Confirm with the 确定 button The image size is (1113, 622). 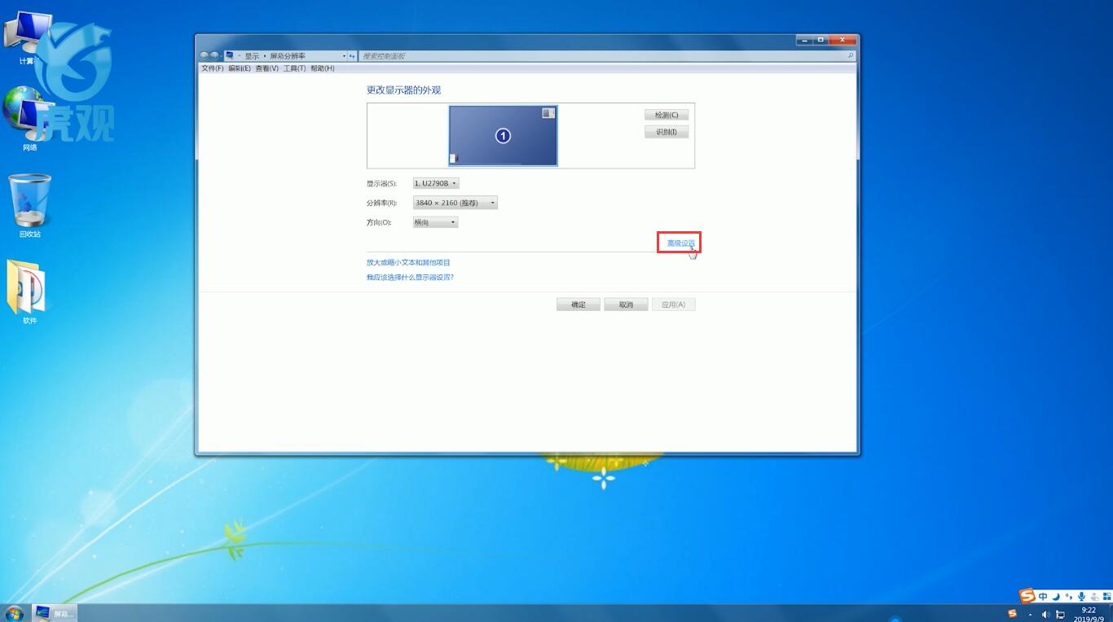(578, 304)
